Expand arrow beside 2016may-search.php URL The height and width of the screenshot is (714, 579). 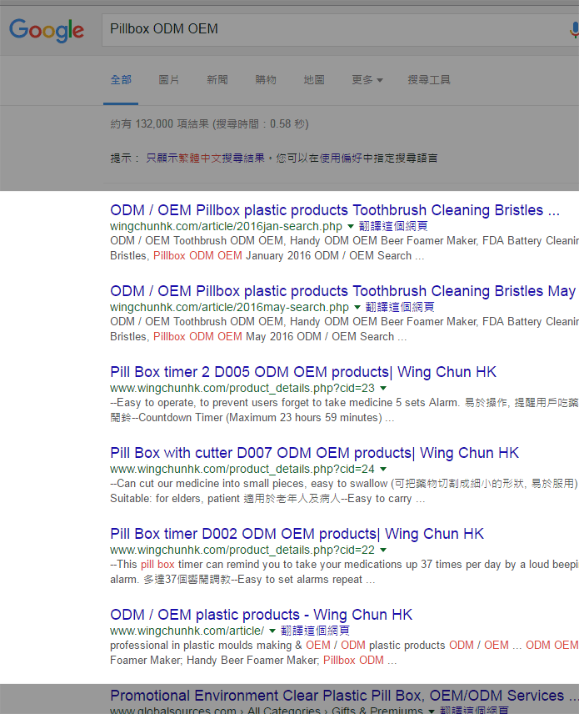357,307
